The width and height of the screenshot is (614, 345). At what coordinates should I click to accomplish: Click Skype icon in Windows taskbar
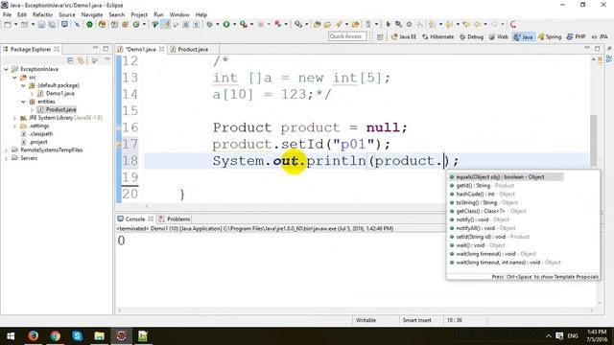coord(77,336)
